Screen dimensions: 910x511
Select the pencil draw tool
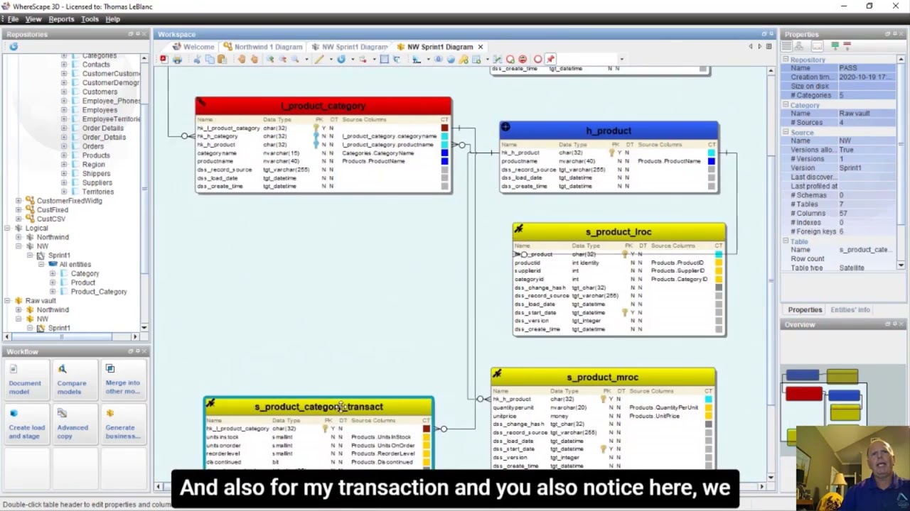pyautogui.click(x=319, y=60)
